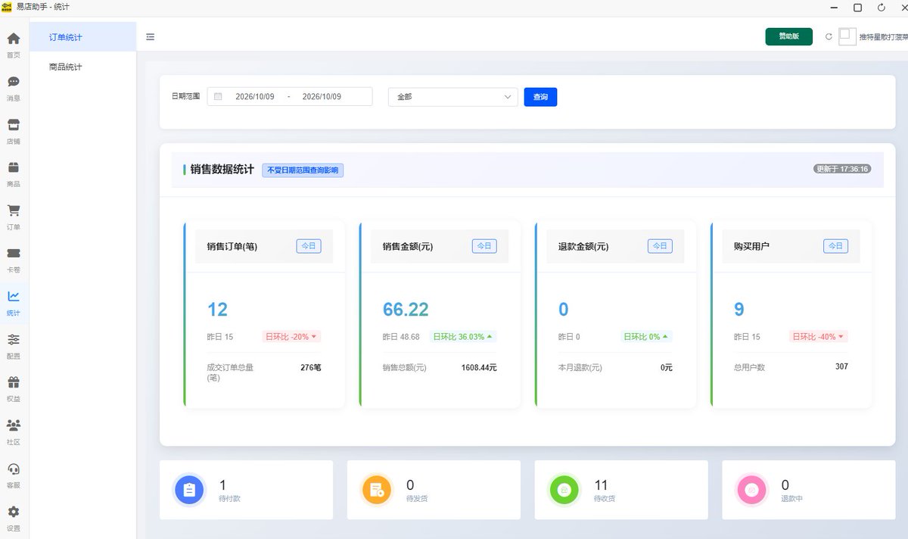The image size is (908, 539).
Task: Click the 日环比 36.03% badge
Action: (x=463, y=337)
